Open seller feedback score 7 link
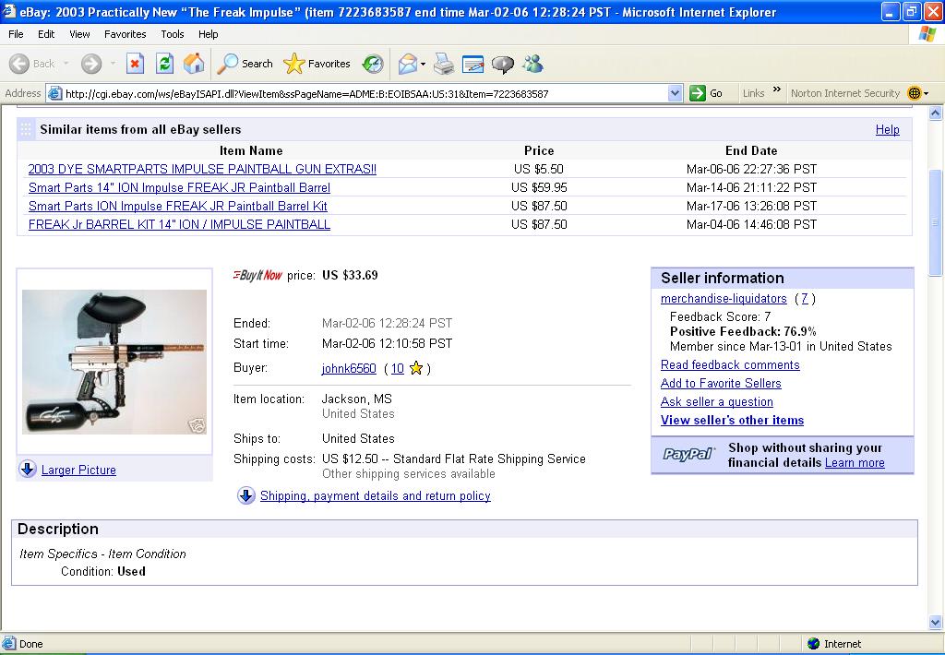This screenshot has width=945, height=655. [x=805, y=298]
